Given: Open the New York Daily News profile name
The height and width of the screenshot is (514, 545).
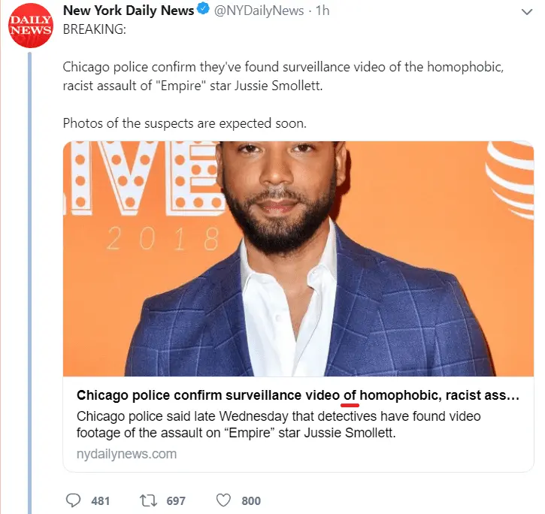Looking at the screenshot, I should tap(129, 11).
